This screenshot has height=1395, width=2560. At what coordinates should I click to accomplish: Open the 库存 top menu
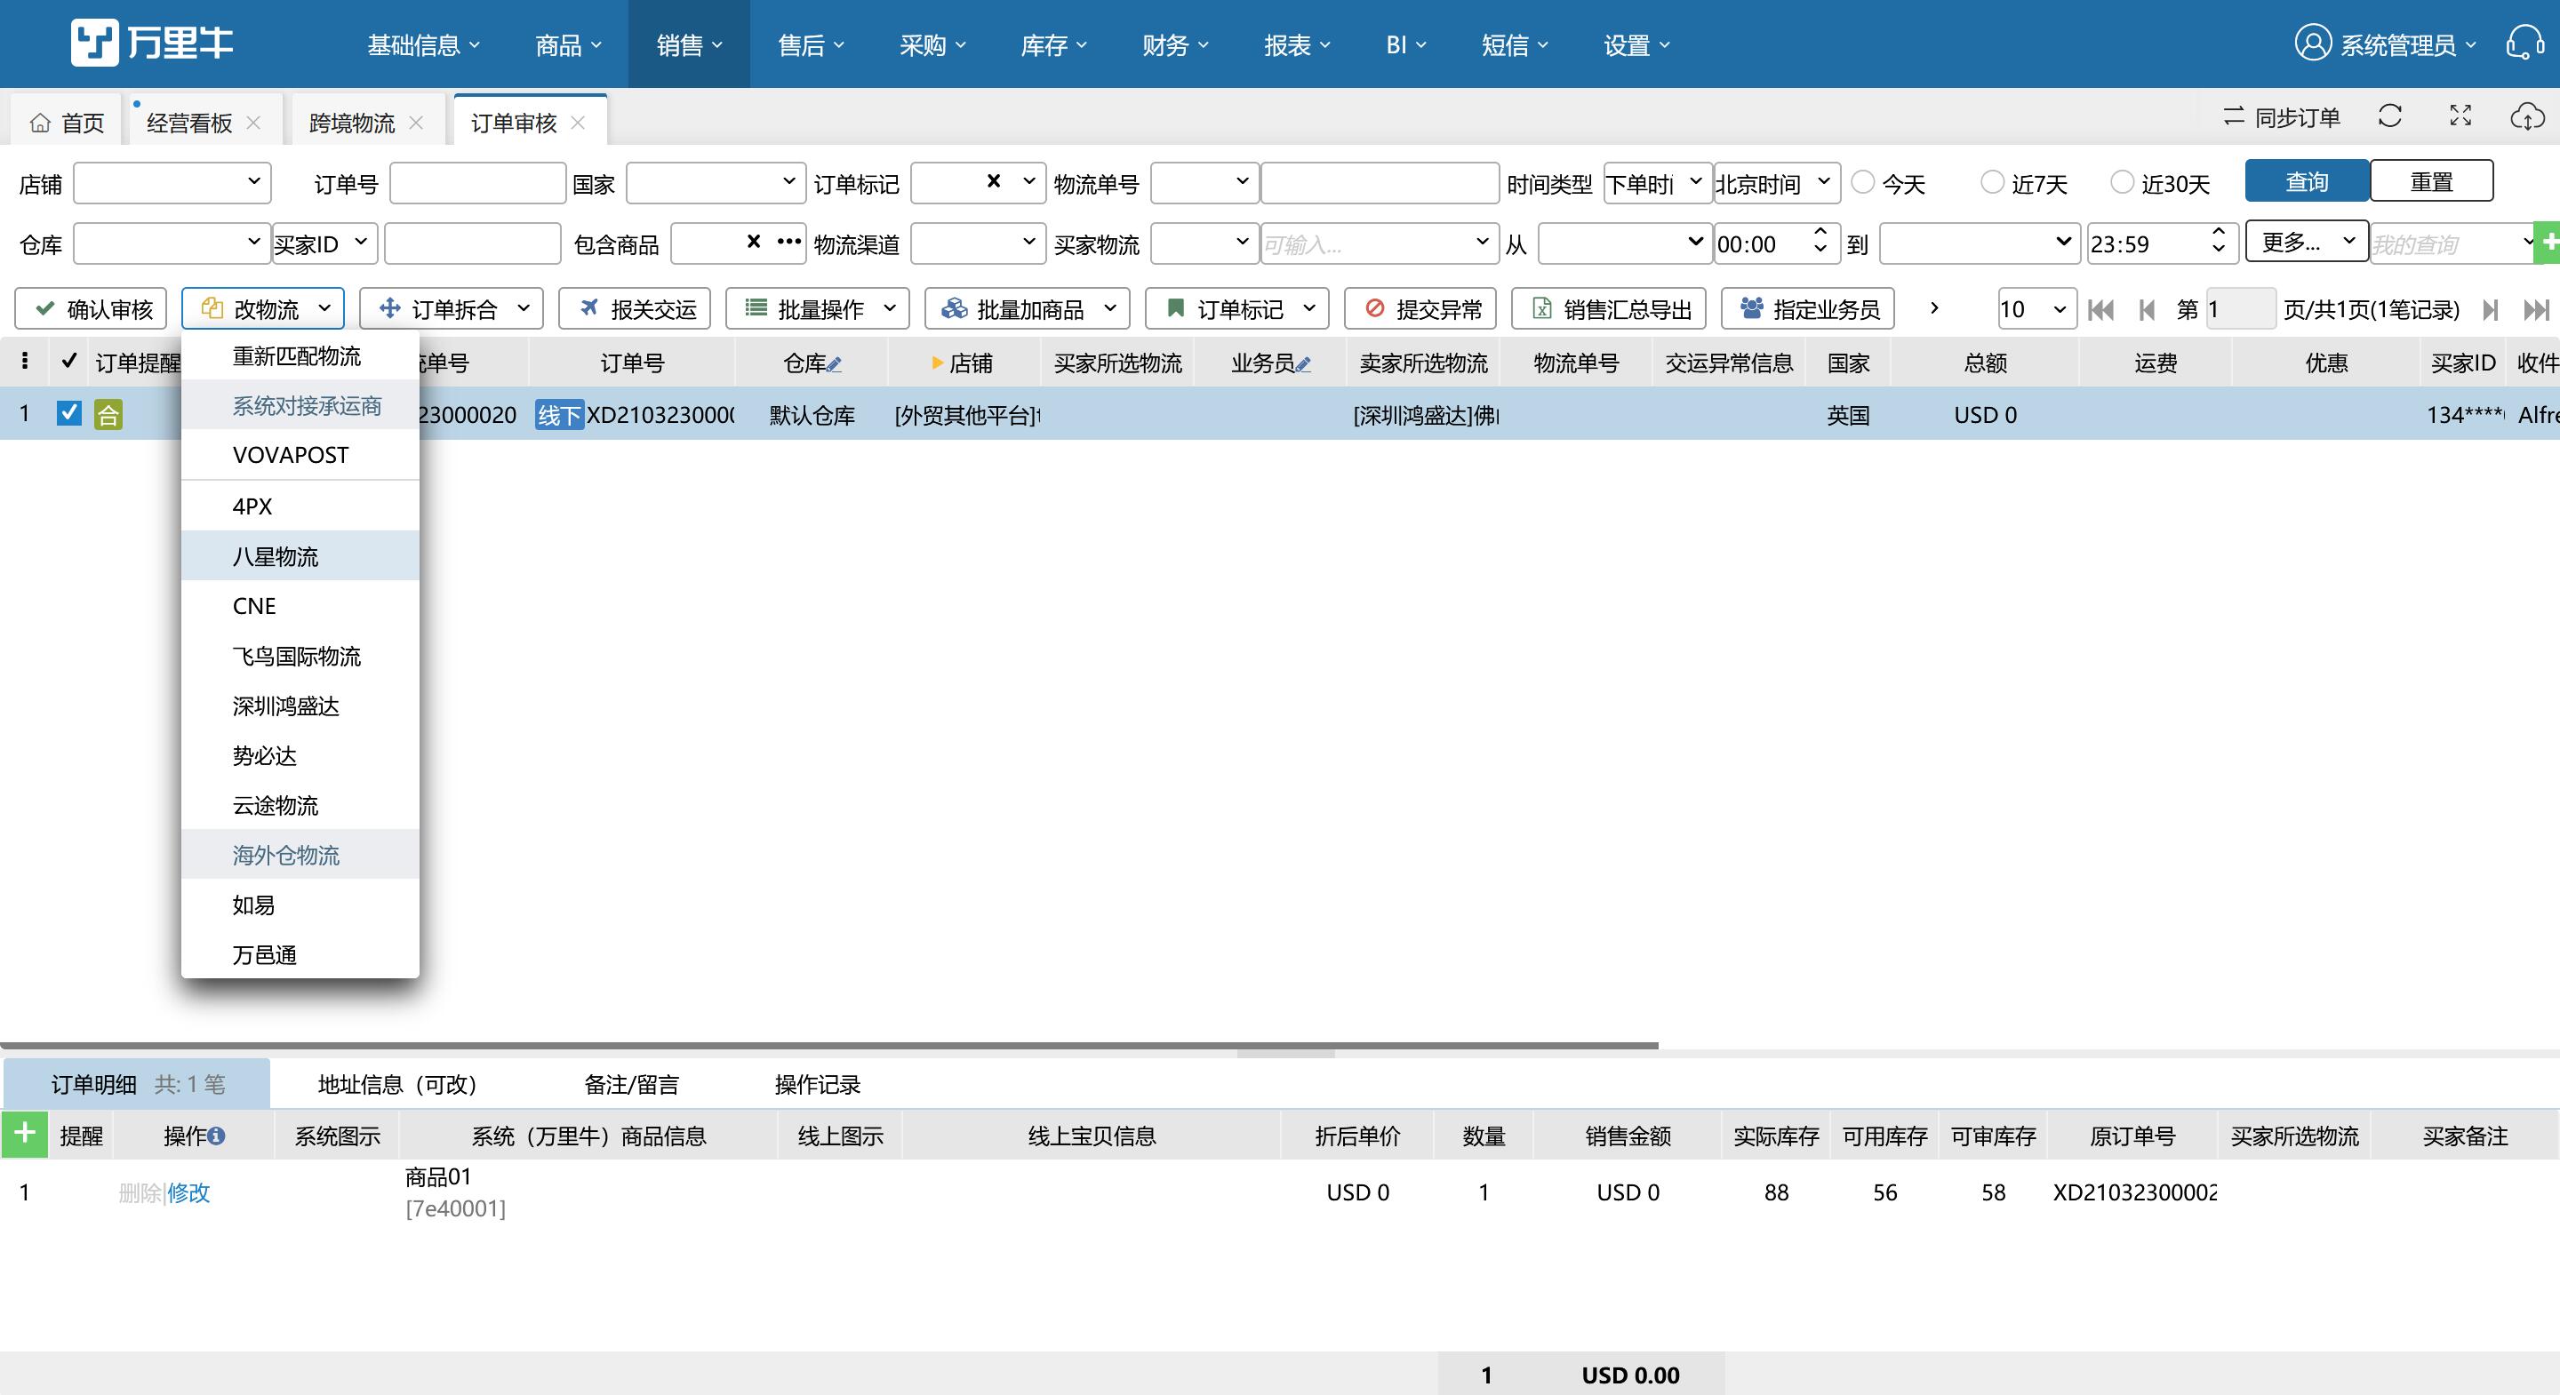point(1053,44)
